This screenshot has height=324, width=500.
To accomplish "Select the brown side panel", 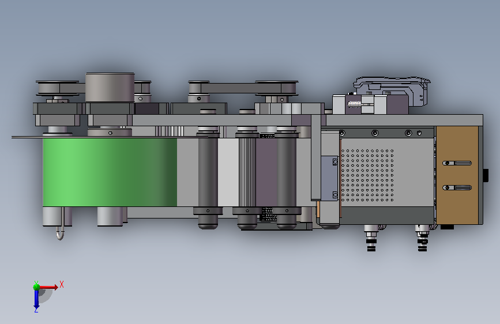I will tap(457, 175).
